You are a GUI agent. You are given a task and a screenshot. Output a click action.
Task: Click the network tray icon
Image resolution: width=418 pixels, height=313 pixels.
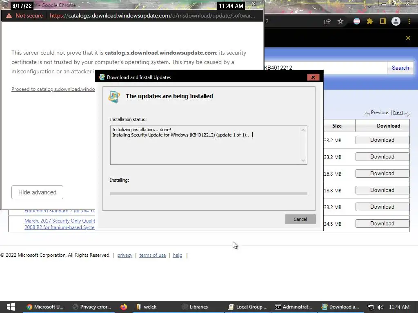[371, 307]
